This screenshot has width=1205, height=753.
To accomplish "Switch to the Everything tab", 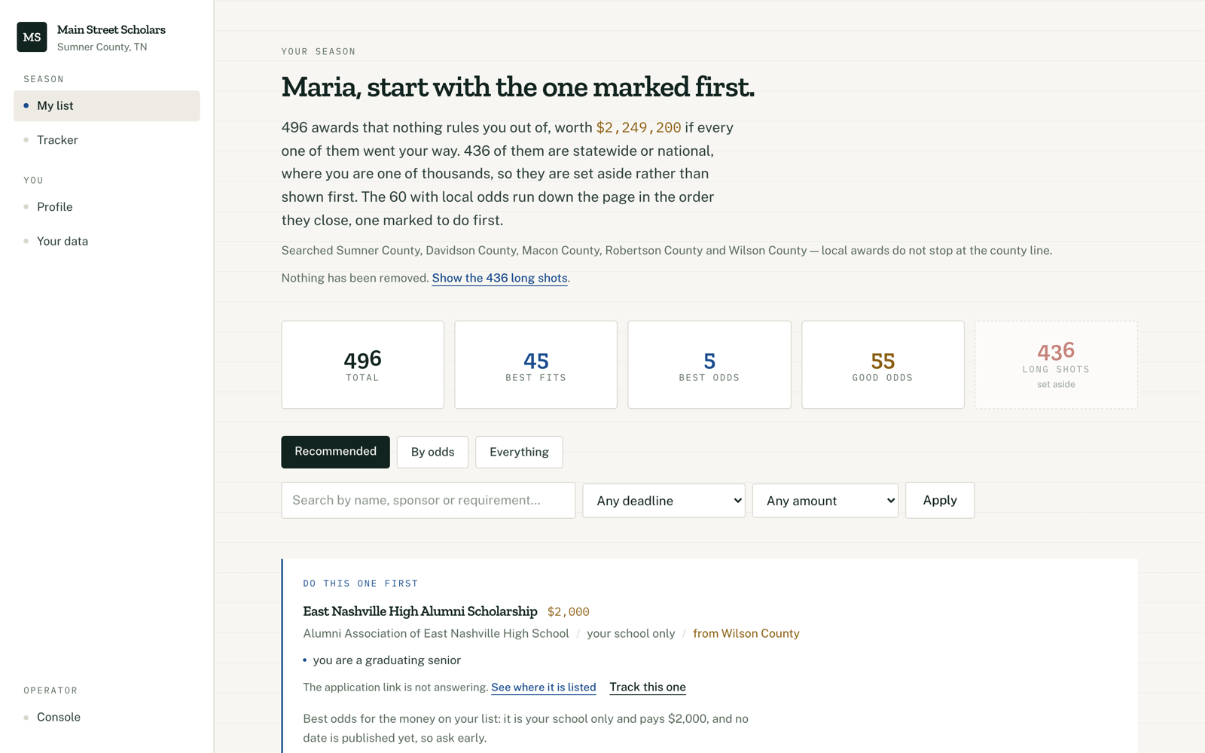I will click(519, 452).
